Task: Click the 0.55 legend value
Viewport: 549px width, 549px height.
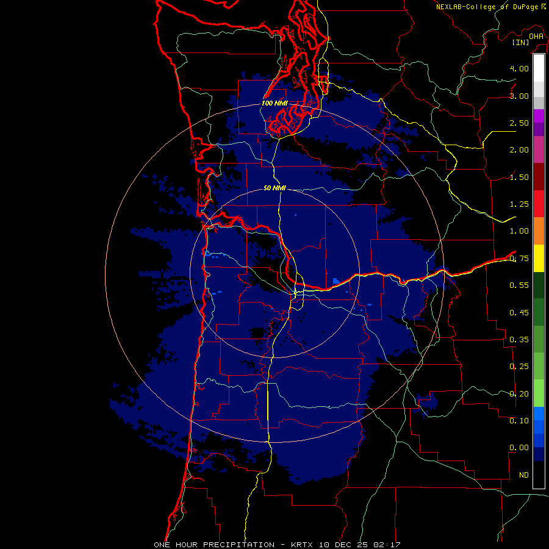Action: coord(519,285)
